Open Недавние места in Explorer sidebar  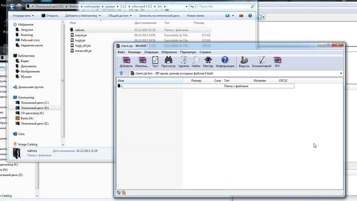32,45
